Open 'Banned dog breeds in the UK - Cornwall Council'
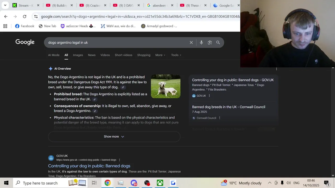The width and height of the screenshot is (335, 188). 228,107
